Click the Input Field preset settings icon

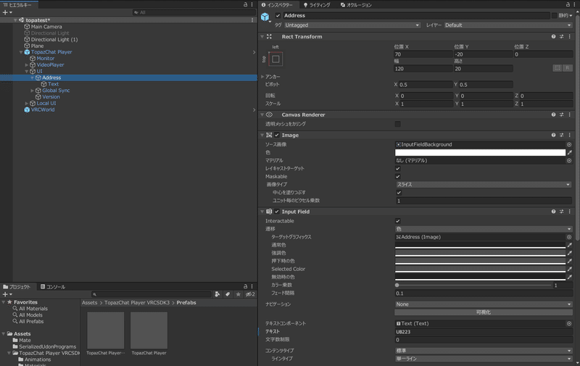(561, 211)
